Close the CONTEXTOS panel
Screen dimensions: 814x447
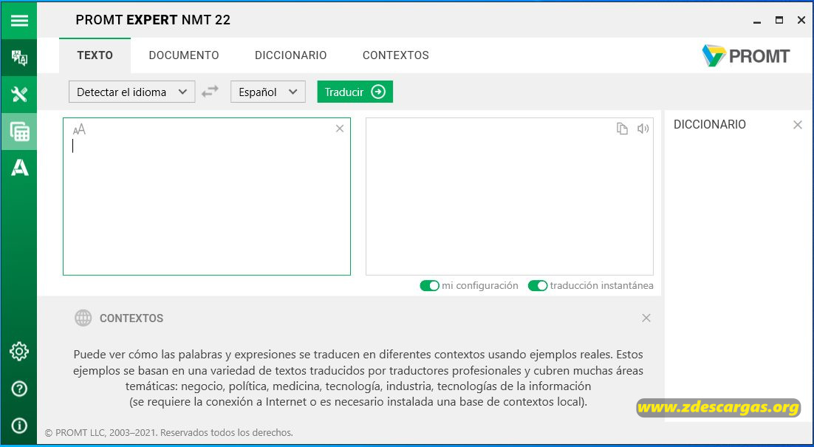(x=646, y=318)
